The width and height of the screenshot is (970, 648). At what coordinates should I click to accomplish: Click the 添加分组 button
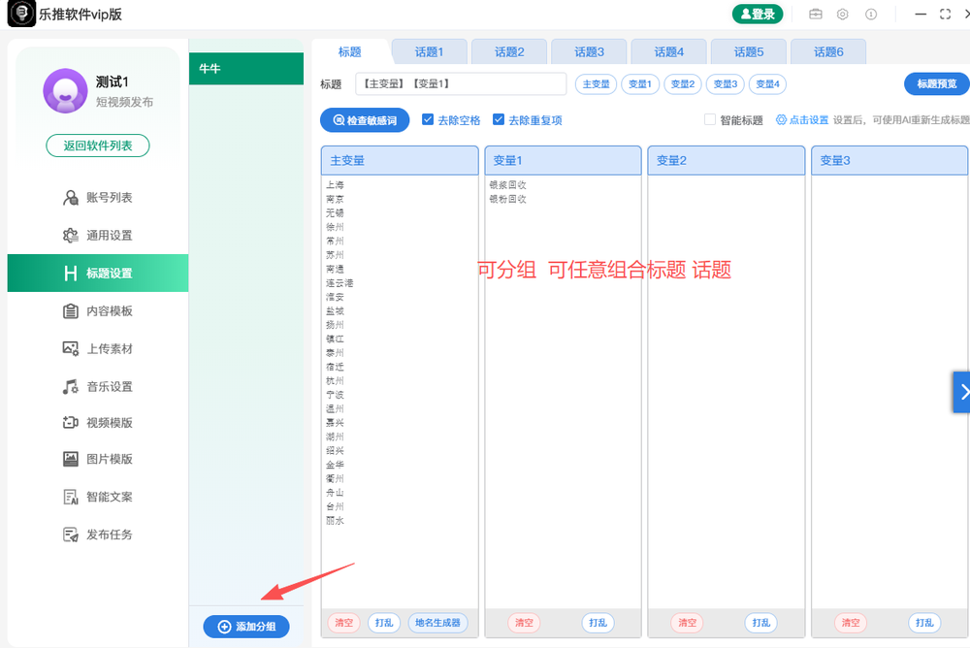pos(245,626)
